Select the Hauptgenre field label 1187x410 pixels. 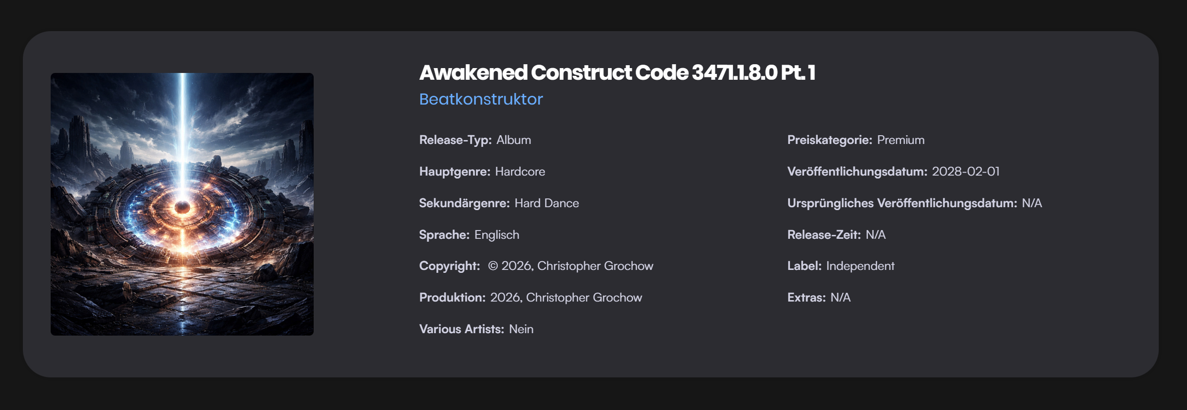pos(454,172)
